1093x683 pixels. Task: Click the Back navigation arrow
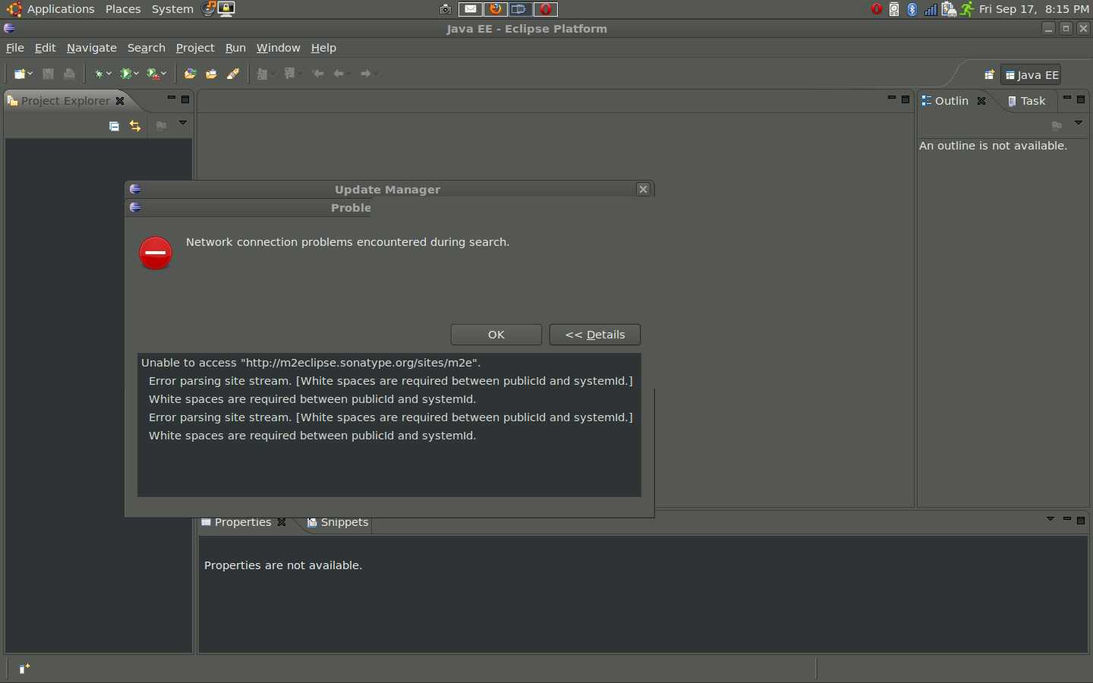(339, 74)
